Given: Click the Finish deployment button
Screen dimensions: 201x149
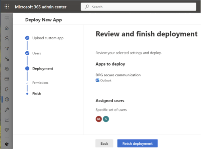Looking at the screenshot, I should pyautogui.click(x=137, y=143).
